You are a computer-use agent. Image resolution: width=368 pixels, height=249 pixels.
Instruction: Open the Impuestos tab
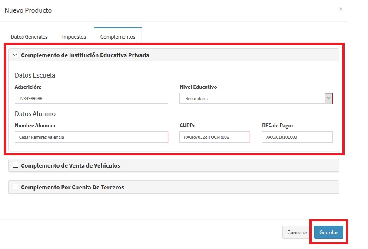click(x=74, y=37)
